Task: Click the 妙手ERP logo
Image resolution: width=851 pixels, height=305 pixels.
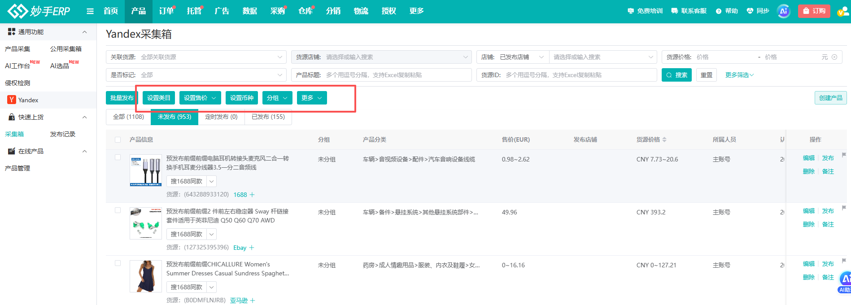Action: click(x=39, y=11)
